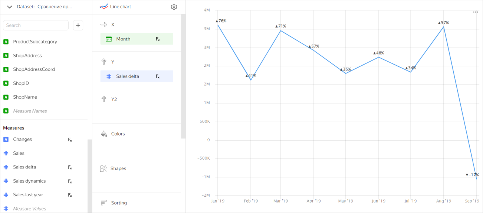Viewport: 483px width, 213px height.
Task: Select the ProductSubcategory dimension
Action: (35, 42)
